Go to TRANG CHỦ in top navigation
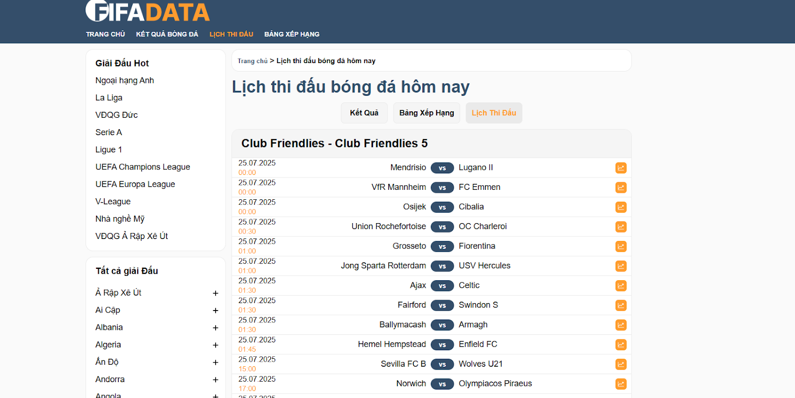This screenshot has height=398, width=795. pos(105,34)
